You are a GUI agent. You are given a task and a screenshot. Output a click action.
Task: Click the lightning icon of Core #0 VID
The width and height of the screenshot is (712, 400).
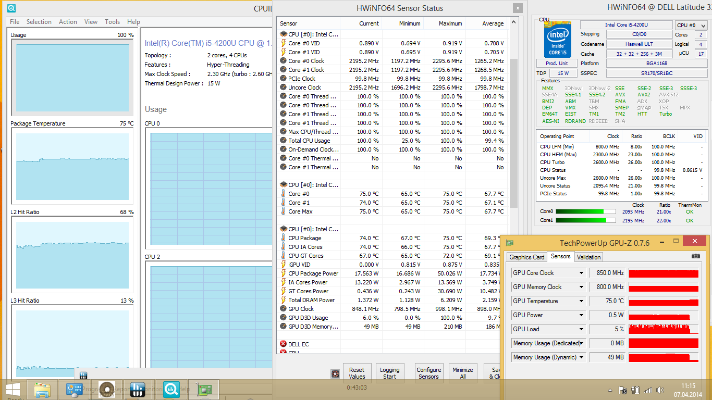pos(283,43)
